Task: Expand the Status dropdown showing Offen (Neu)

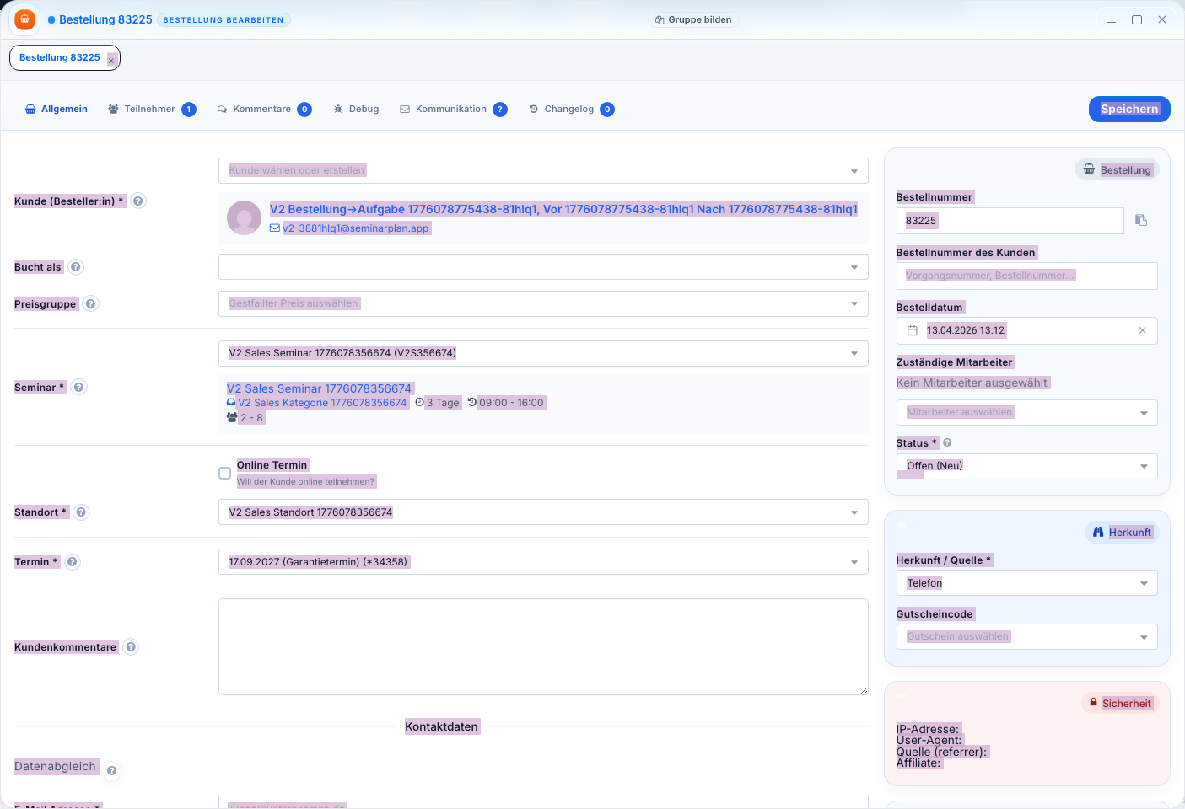Action: 1026,466
